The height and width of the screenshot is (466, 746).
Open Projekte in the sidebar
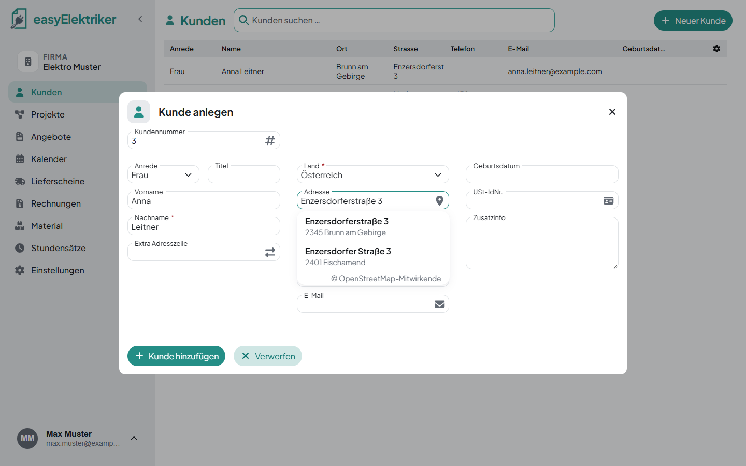click(78, 114)
